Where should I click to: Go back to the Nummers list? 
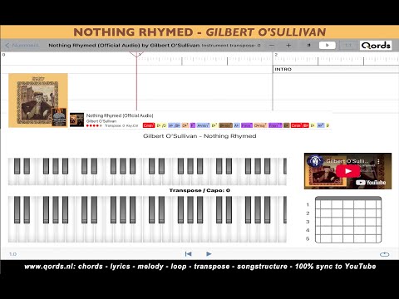[x=22, y=45]
